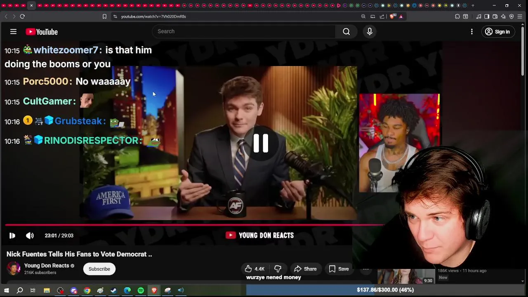Toggle the browser sidebar panel icon
This screenshot has width=528, height=297.
(487, 16)
